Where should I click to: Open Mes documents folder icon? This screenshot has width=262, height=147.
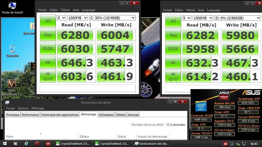(31, 28)
